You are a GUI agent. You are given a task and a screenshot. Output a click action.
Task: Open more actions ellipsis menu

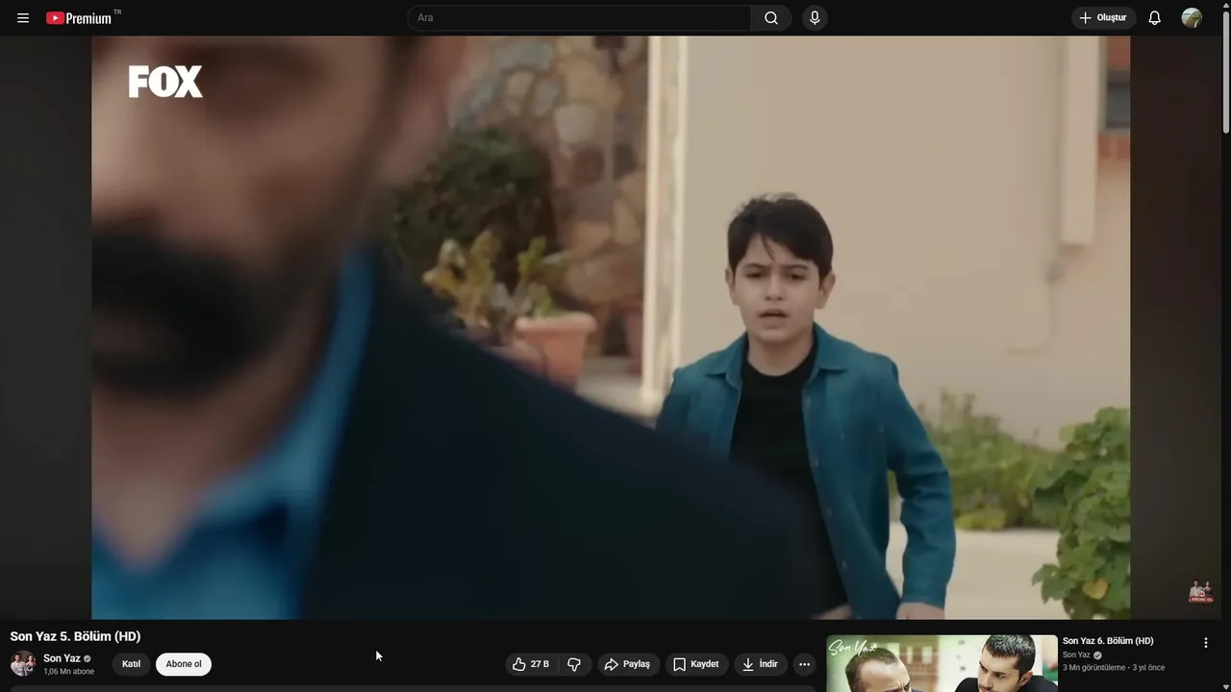tap(805, 664)
